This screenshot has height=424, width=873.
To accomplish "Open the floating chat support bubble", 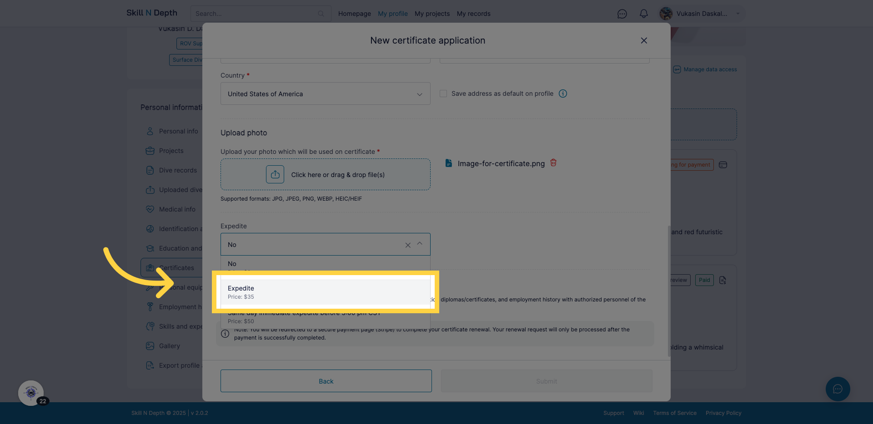I will click(838, 389).
